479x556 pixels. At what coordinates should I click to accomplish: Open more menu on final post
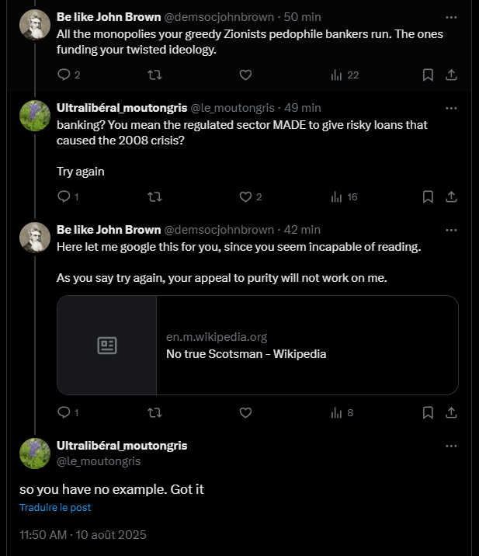click(x=451, y=447)
